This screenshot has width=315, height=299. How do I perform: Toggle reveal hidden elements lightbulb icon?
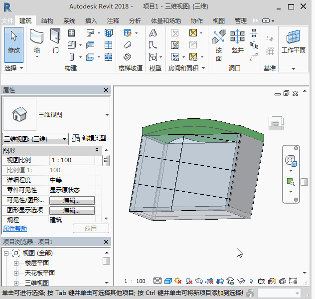251,281
